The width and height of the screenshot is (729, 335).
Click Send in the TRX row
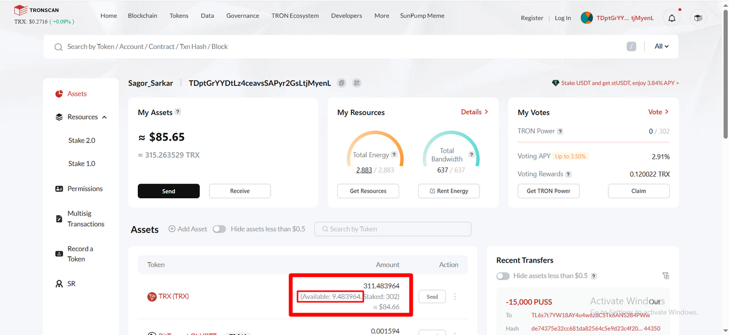[432, 297]
